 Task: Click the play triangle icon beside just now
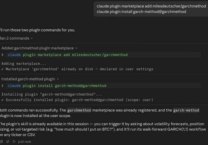14,142
